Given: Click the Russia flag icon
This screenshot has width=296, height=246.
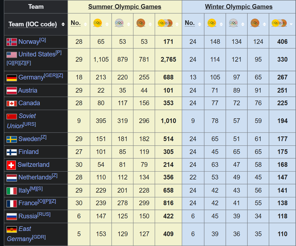Looking at the screenshot, I should [x=12, y=216].
